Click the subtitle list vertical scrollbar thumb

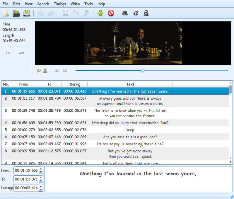click(230, 89)
